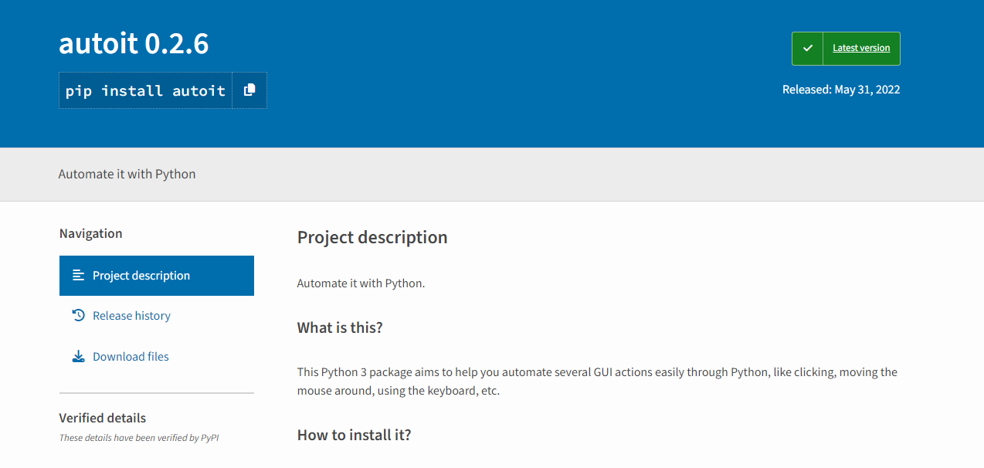Screen dimensions: 984x468
Task: Click the Verified details heading
Action: [x=103, y=418]
